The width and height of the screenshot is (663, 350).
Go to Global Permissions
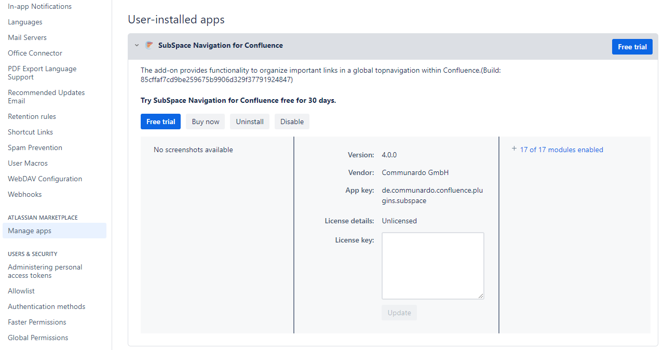(38, 338)
